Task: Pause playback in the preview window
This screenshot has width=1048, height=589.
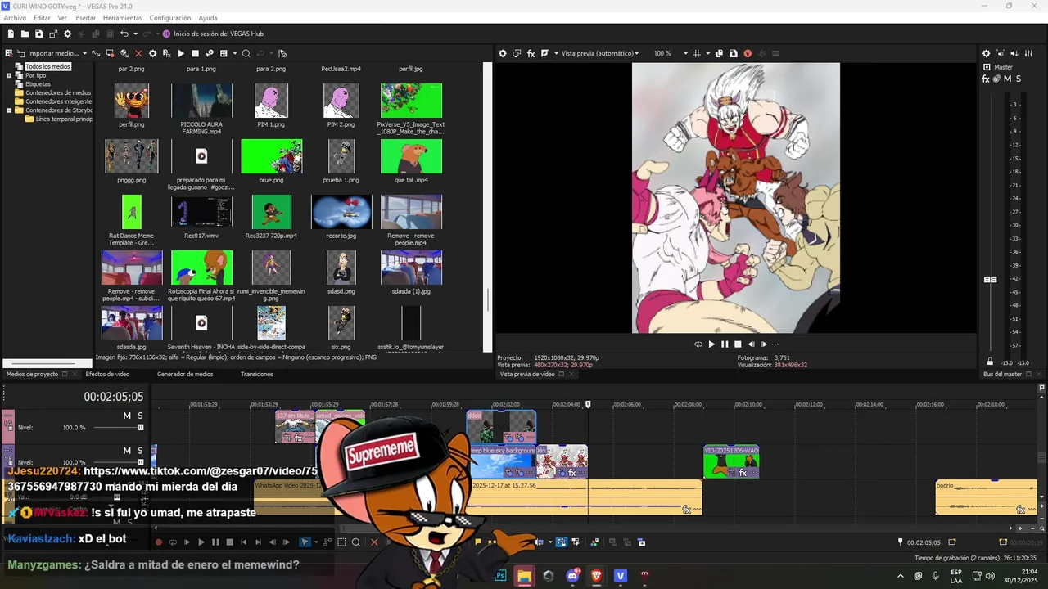Action: pos(725,344)
